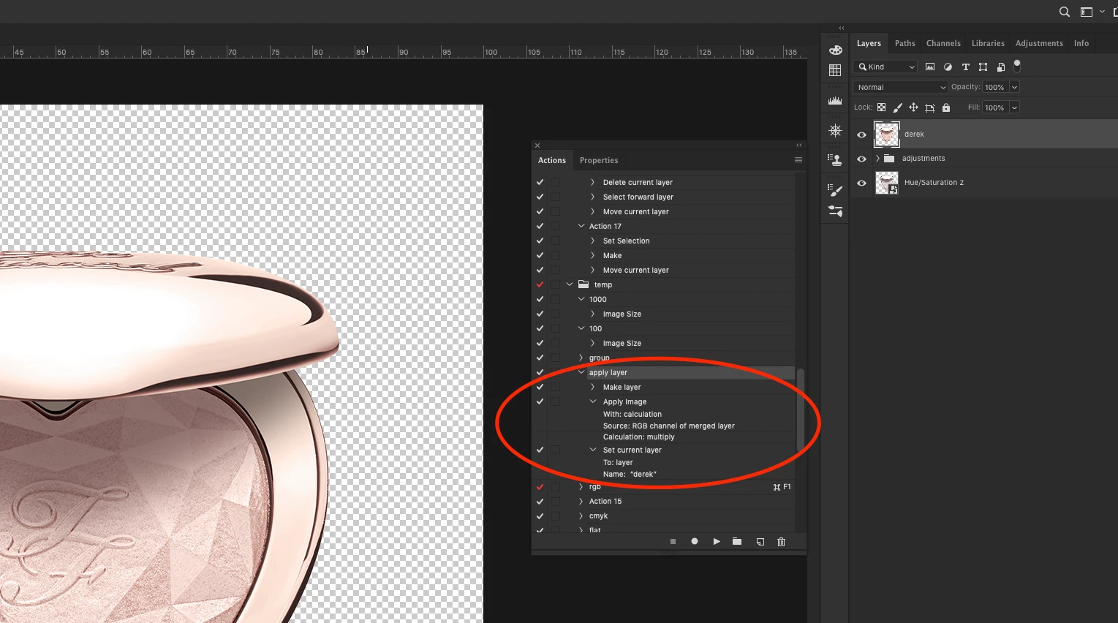Collapse the Apply Image step details

click(593, 401)
